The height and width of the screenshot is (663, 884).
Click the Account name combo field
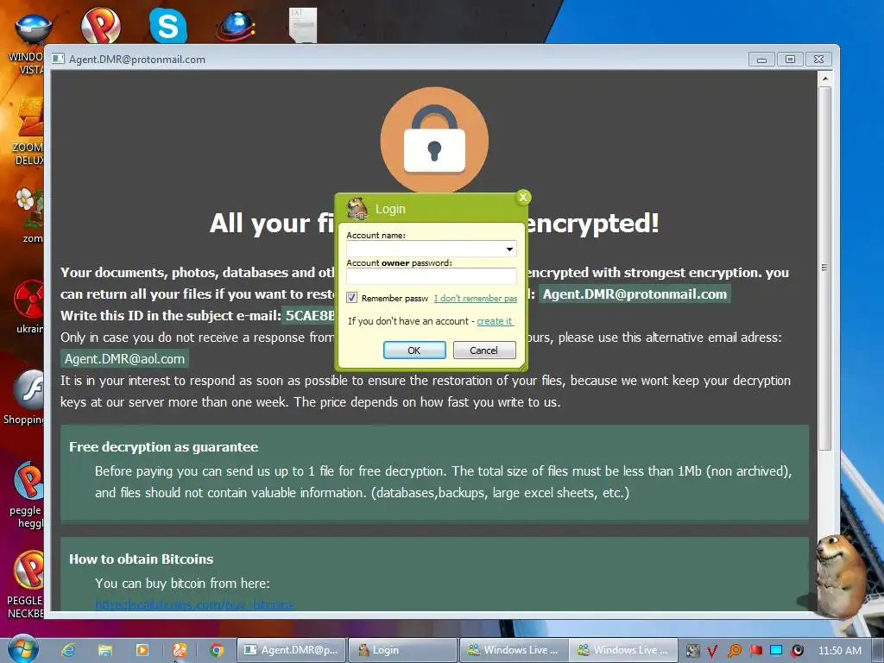coord(431,249)
